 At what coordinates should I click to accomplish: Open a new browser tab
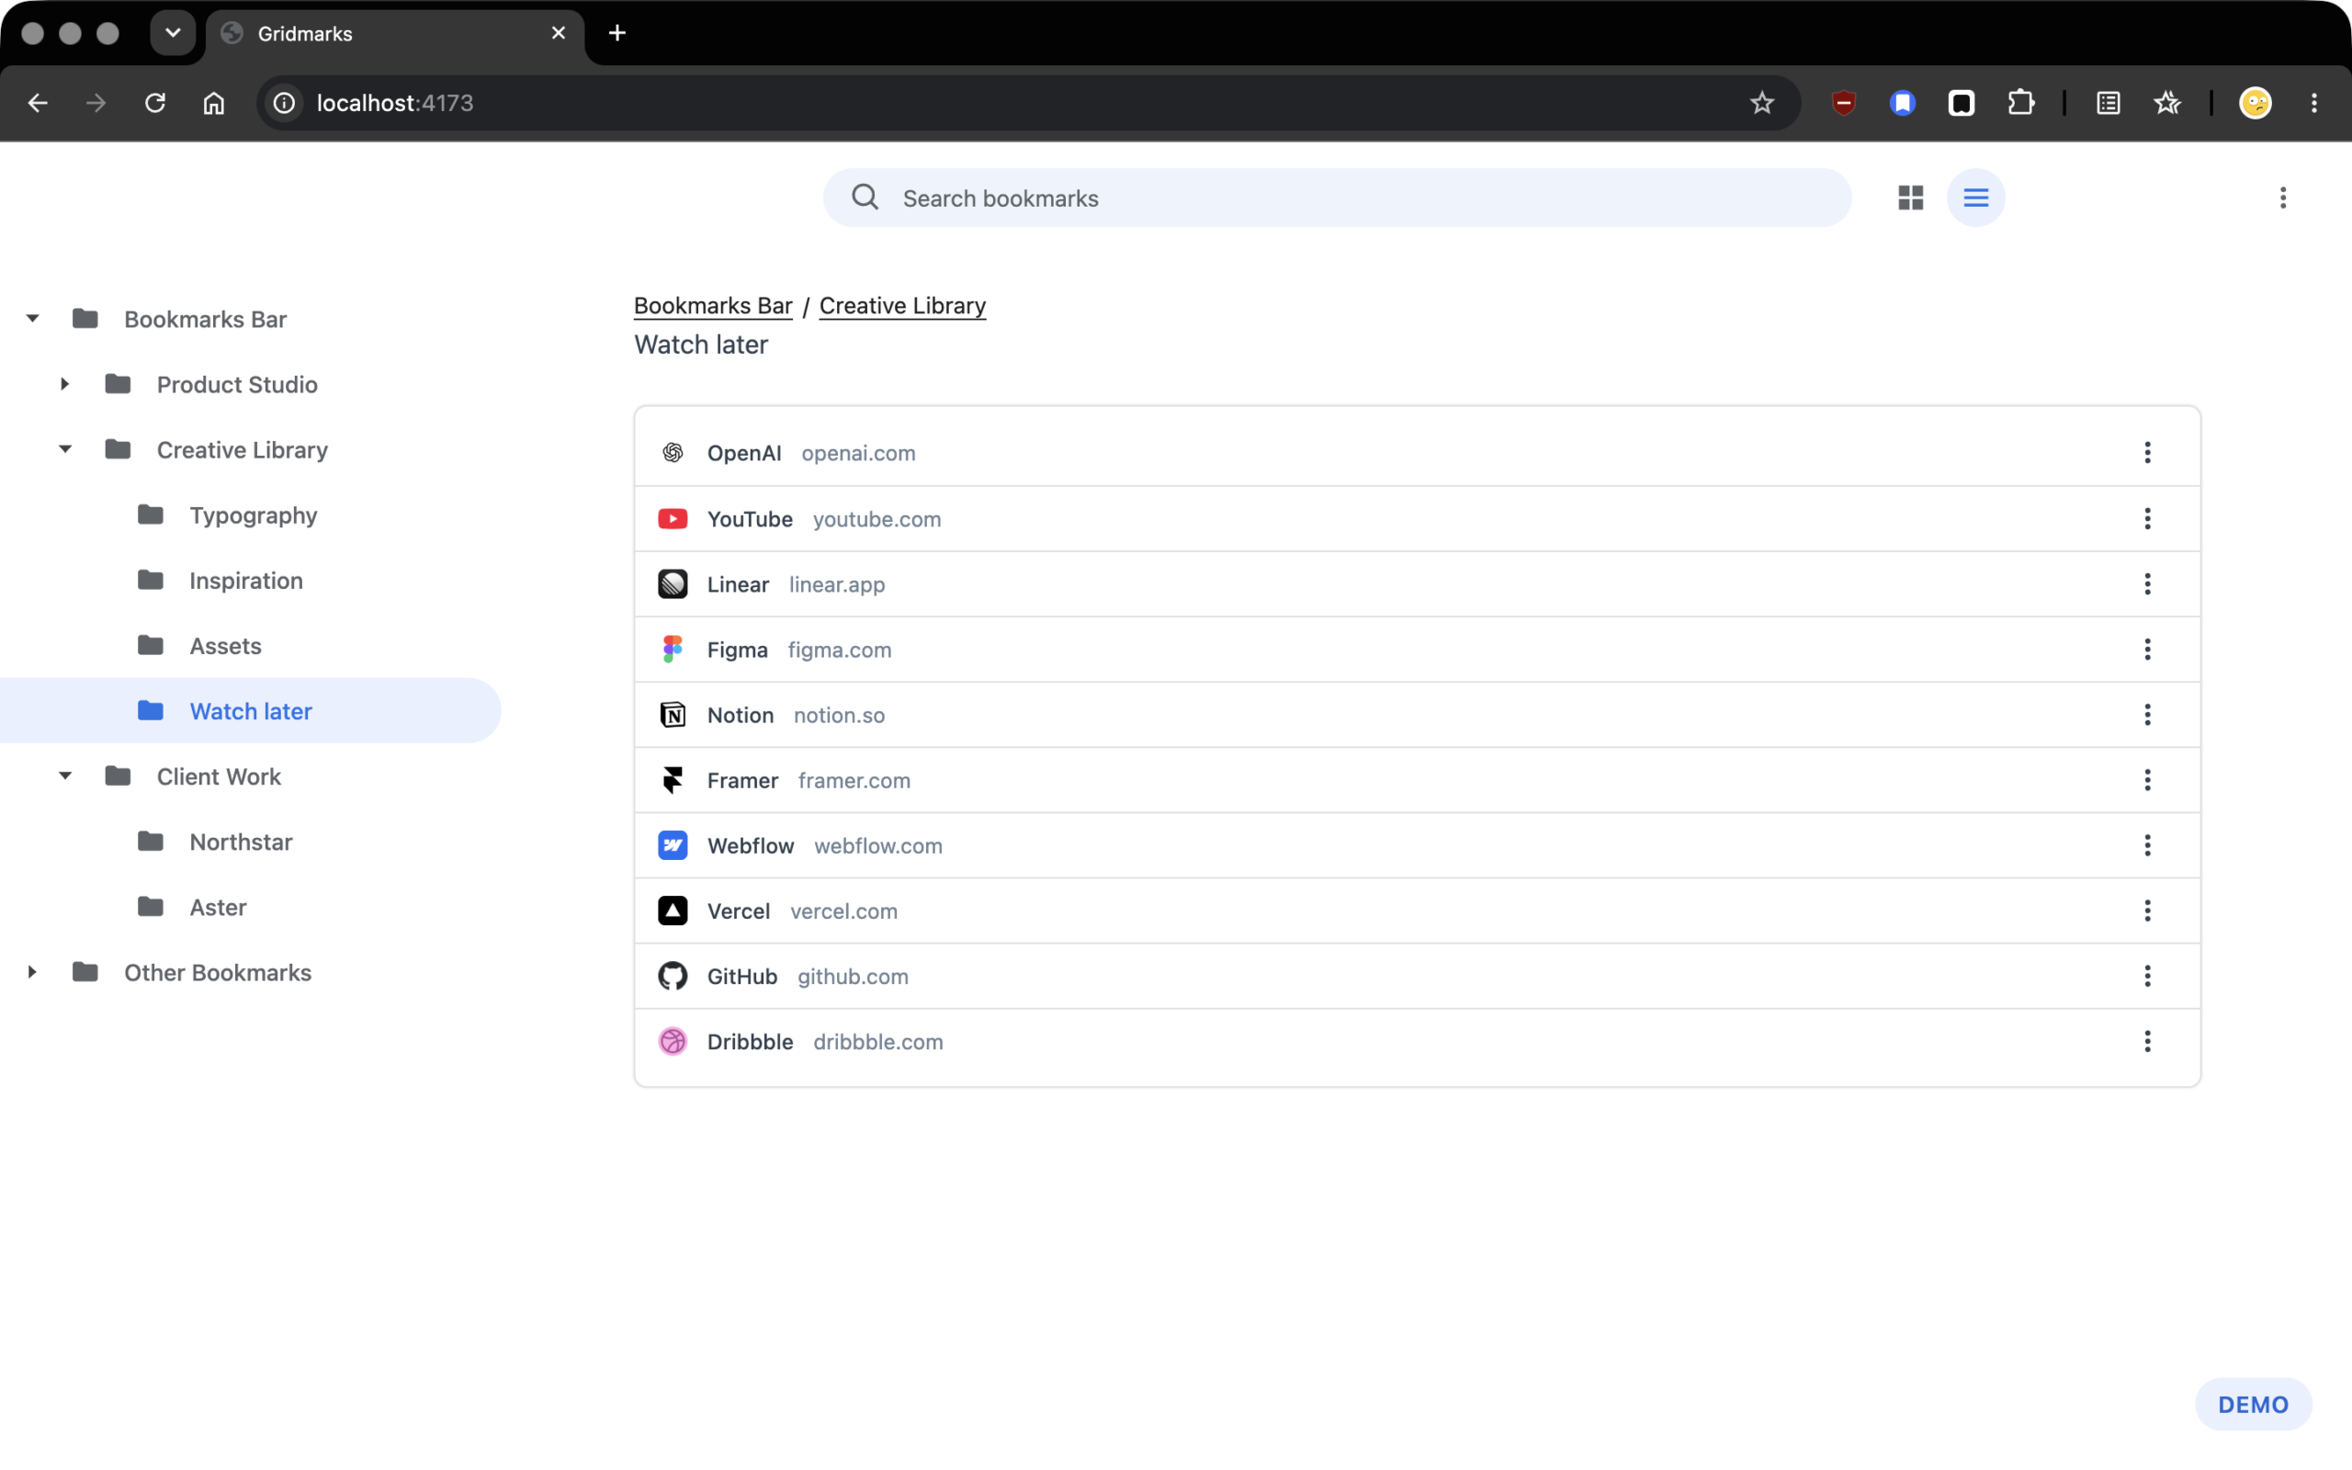click(x=617, y=33)
